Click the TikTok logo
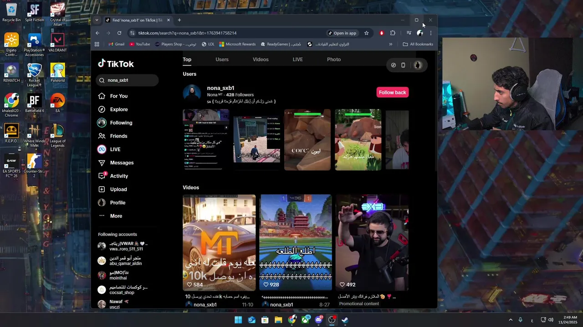This screenshot has height=327, width=583. pos(116,64)
